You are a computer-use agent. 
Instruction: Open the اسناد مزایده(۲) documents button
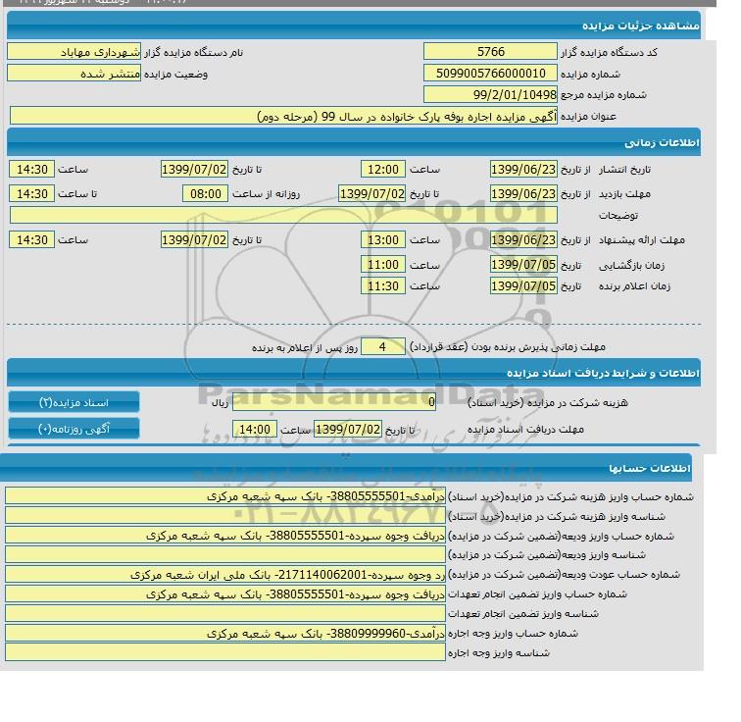coord(74,402)
